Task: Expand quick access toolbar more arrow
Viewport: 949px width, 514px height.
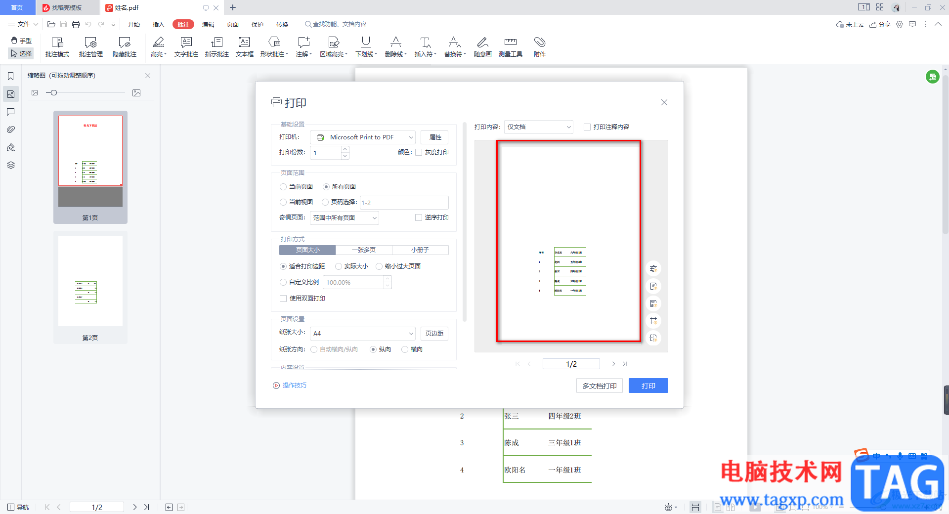Action: pyautogui.click(x=114, y=24)
